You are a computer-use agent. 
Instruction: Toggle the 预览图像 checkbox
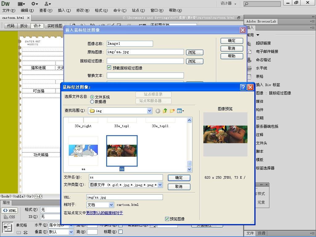click(x=167, y=219)
